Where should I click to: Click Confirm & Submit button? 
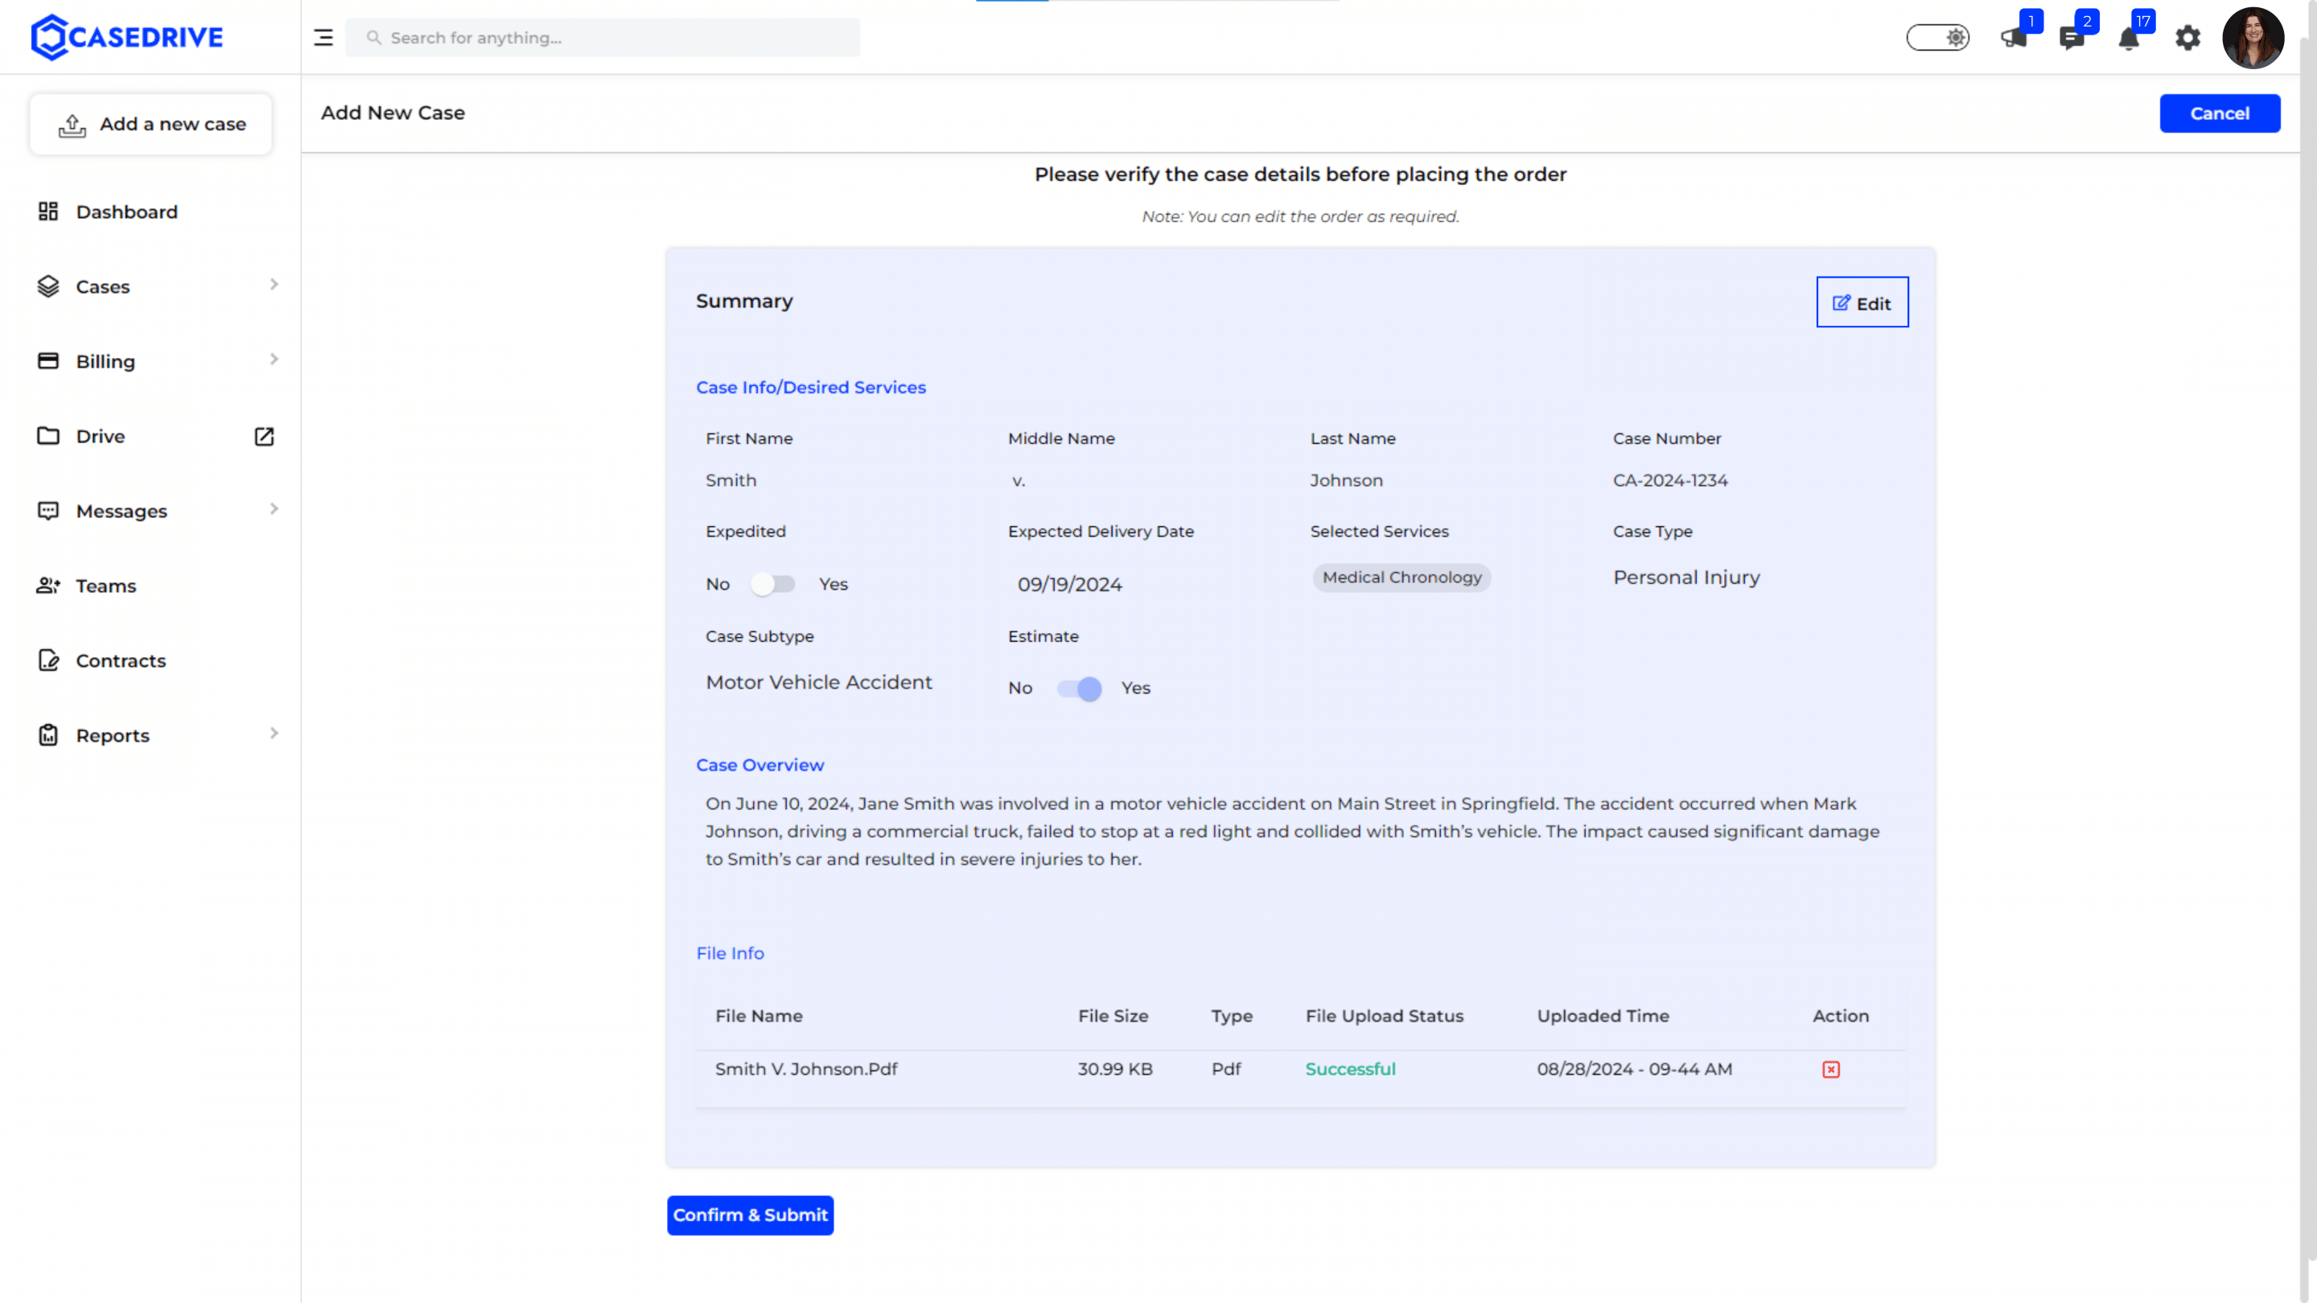pyautogui.click(x=750, y=1215)
